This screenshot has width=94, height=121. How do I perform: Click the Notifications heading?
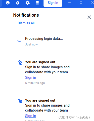(x=26, y=15)
